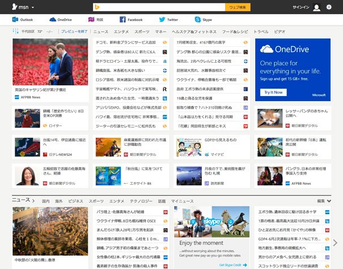The width and height of the screenshot is (343, 269).
Task: Select the マネー navigation tab
Action: (161, 32)
